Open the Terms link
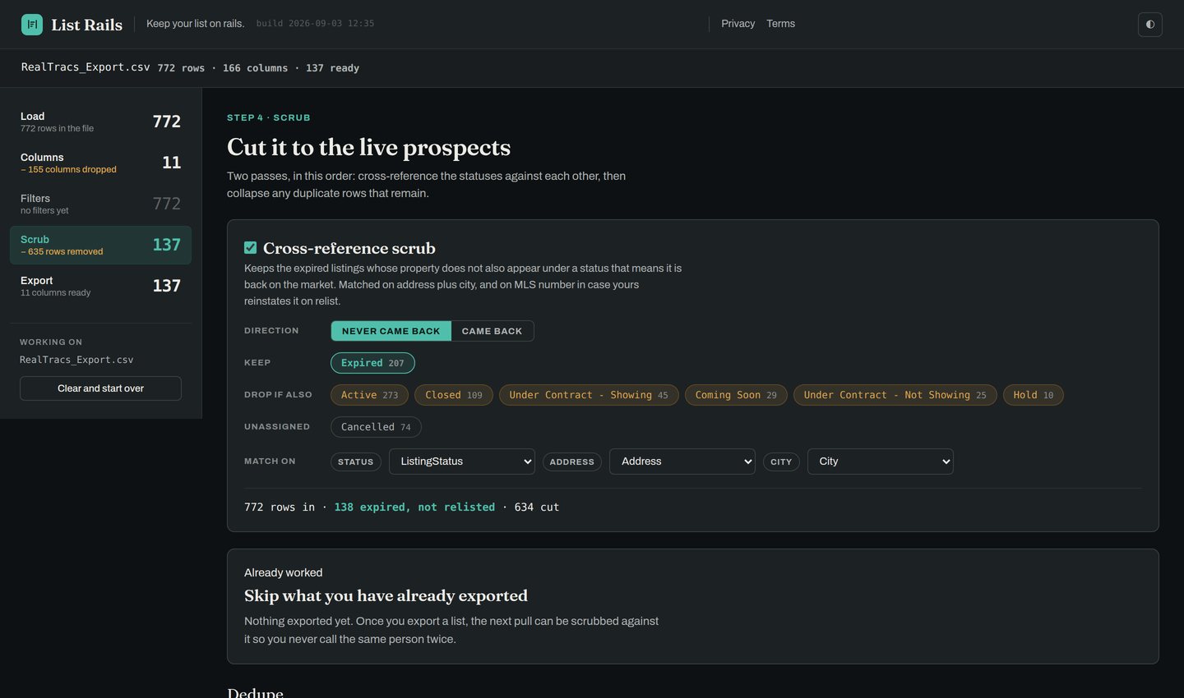This screenshot has height=698, width=1184. pos(780,24)
